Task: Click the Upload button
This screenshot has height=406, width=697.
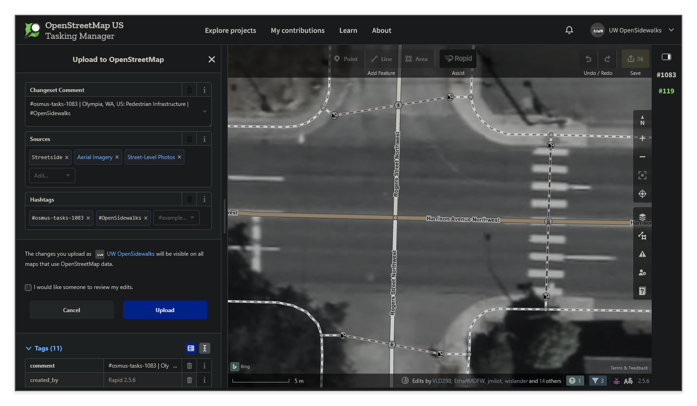Action: 165,310
